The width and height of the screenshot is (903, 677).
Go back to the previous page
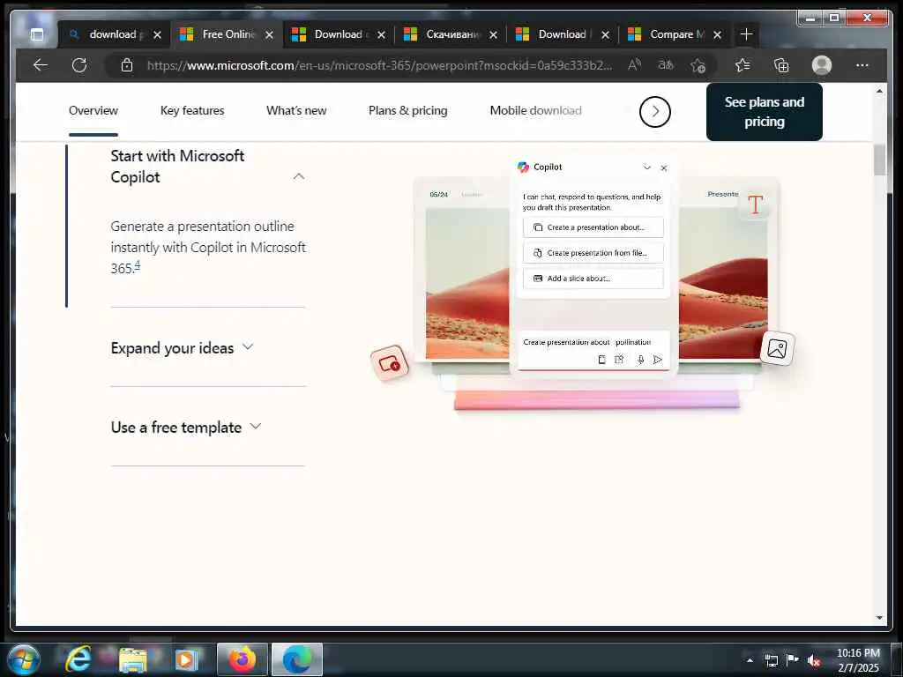click(41, 65)
